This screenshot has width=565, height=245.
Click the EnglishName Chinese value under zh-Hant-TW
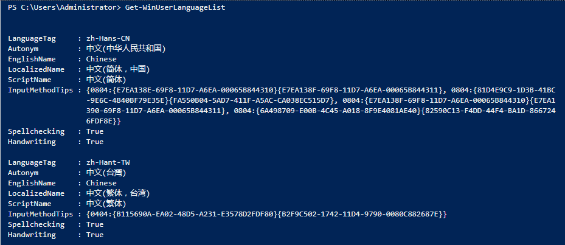pyautogui.click(x=101, y=183)
